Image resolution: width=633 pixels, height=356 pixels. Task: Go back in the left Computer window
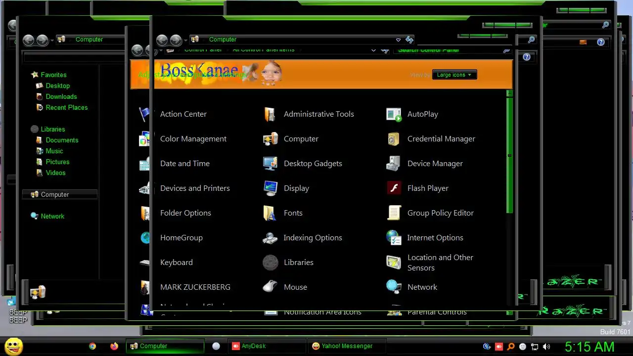pos(29,40)
